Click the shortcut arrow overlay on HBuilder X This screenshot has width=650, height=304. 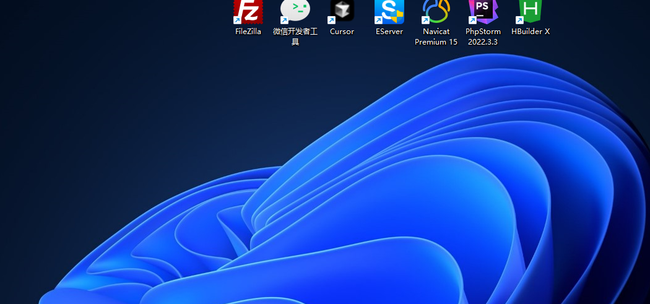(519, 20)
